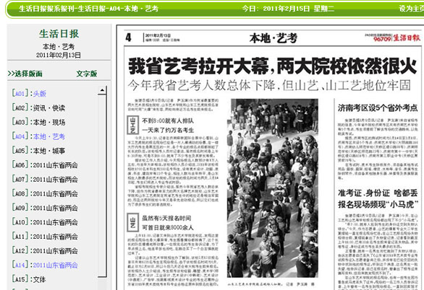The image size is (424, 290).
Task: Open A09 2011山东省两会 page
Action: pyautogui.click(x=45, y=208)
